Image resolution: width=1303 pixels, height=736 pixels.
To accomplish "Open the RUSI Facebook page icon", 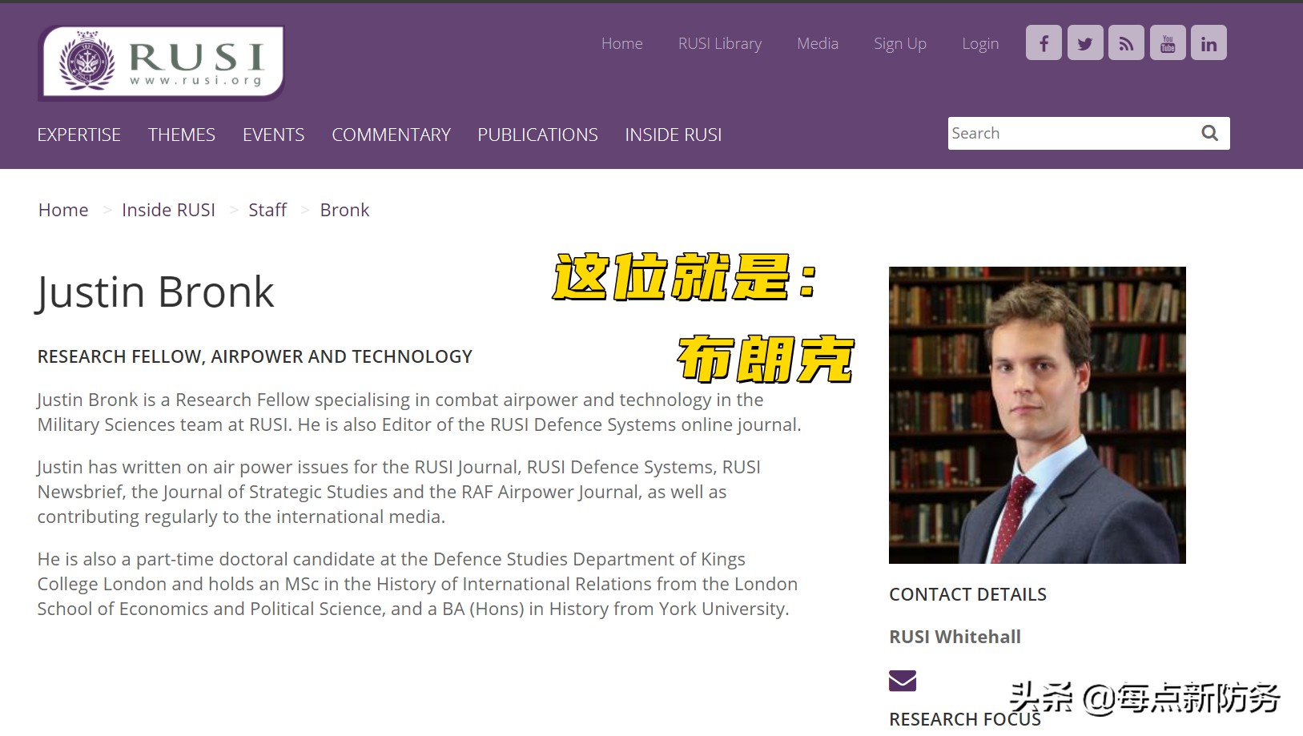I will click(1044, 42).
